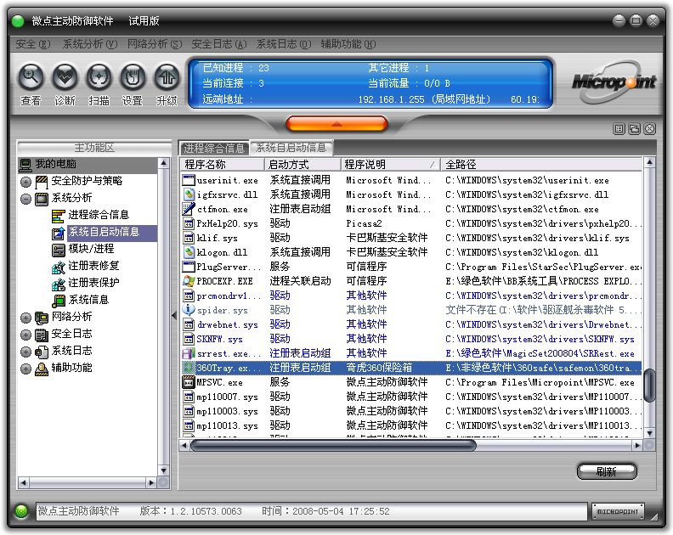Select 模块/进程 tree item

click(91, 249)
